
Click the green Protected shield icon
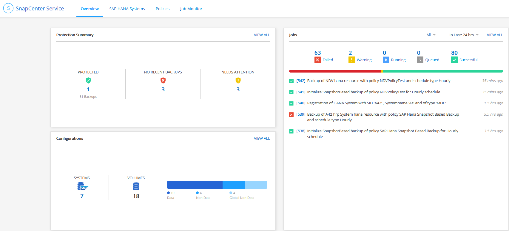(88, 81)
